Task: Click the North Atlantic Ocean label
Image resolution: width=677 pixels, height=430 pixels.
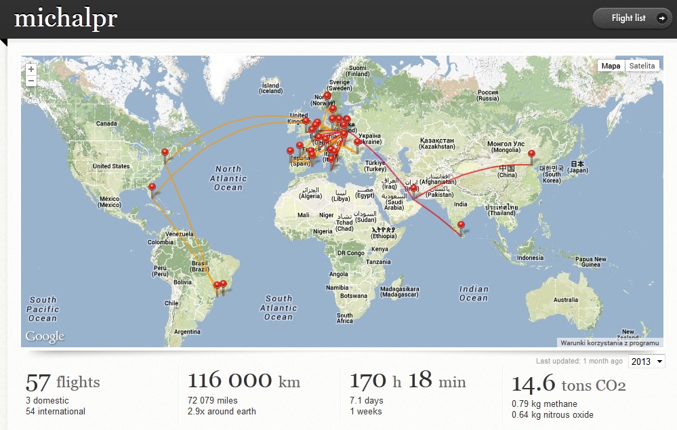Action: click(x=228, y=178)
